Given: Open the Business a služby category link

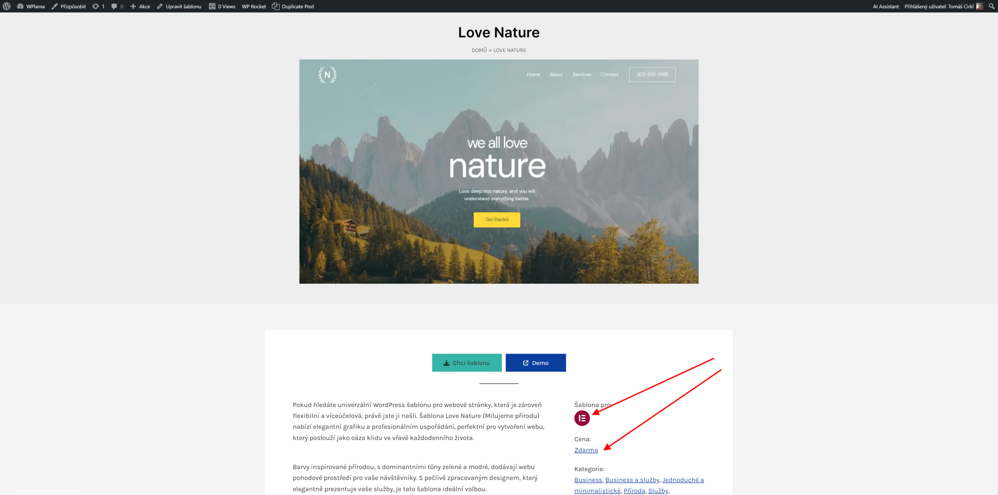Looking at the screenshot, I should [x=632, y=480].
